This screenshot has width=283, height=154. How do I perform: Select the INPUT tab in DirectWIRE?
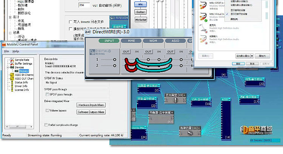click(x=109, y=41)
